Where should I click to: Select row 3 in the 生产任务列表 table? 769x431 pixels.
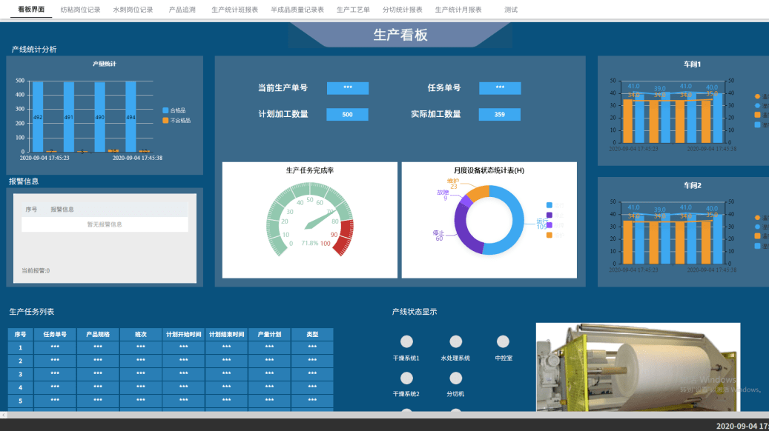(x=171, y=374)
